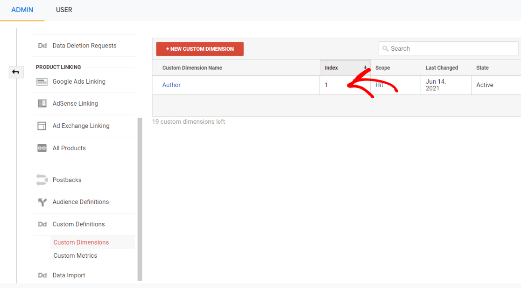Open AdSense Linking settings
This screenshot has height=288, width=521.
75,104
